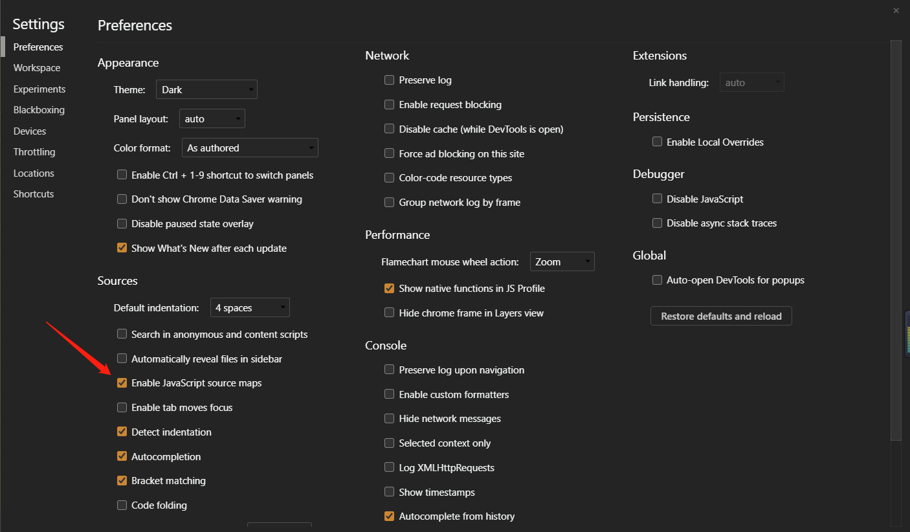Check Disable cache while DevTools is open

389,129
